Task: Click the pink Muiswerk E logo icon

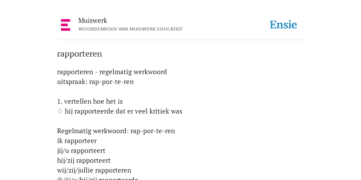Action: point(66,25)
